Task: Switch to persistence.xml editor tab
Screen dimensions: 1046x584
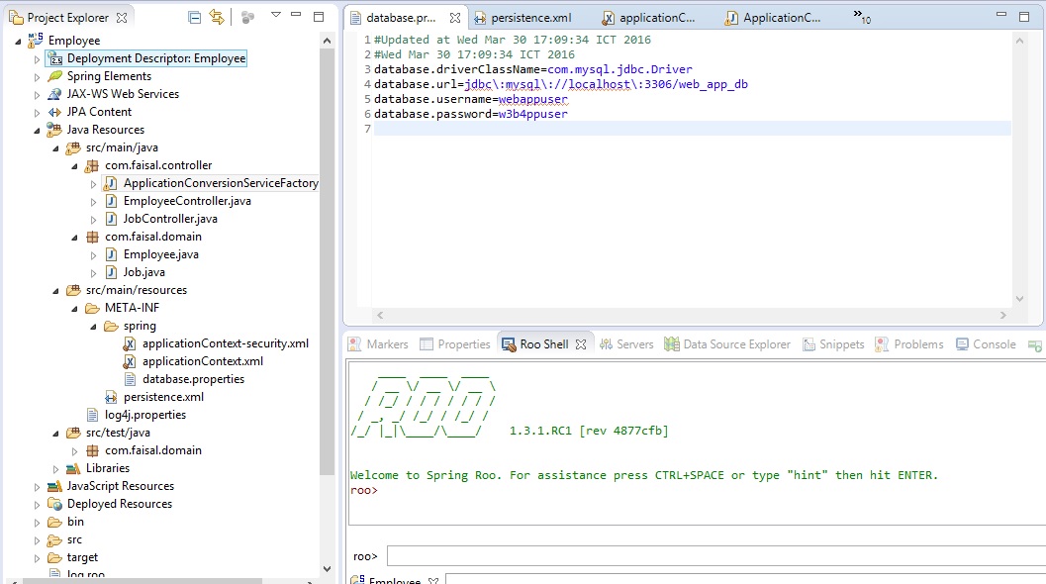Action: coord(523,18)
